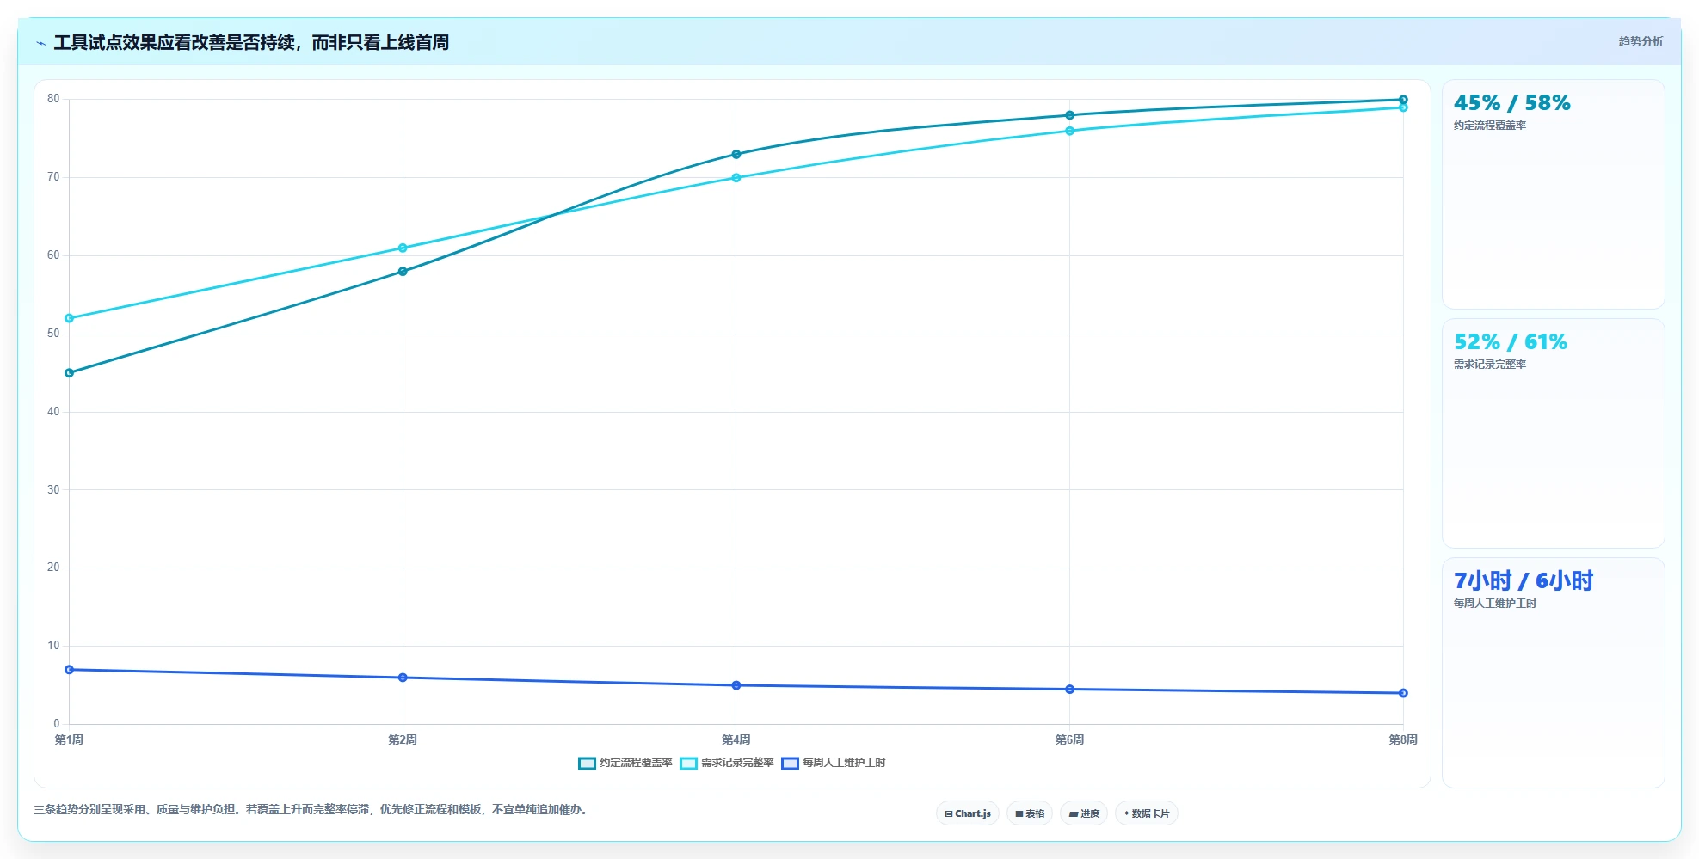
Task: Select the Chart.js tag chip
Action: tap(968, 813)
